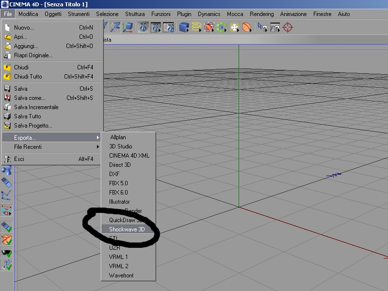Open render to picture viewer icon

[156, 27]
